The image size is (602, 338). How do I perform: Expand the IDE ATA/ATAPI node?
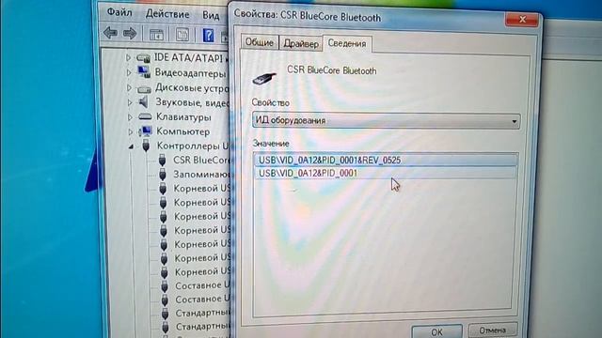(x=128, y=58)
